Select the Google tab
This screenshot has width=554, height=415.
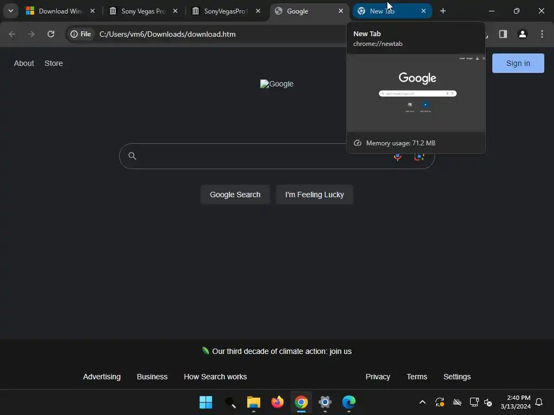pos(308,11)
